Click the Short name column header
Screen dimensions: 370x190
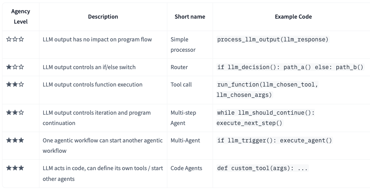coord(190,17)
